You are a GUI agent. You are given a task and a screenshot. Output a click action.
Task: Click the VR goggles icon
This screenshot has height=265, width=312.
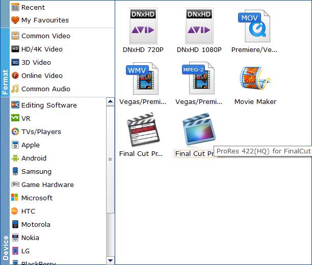(15, 118)
